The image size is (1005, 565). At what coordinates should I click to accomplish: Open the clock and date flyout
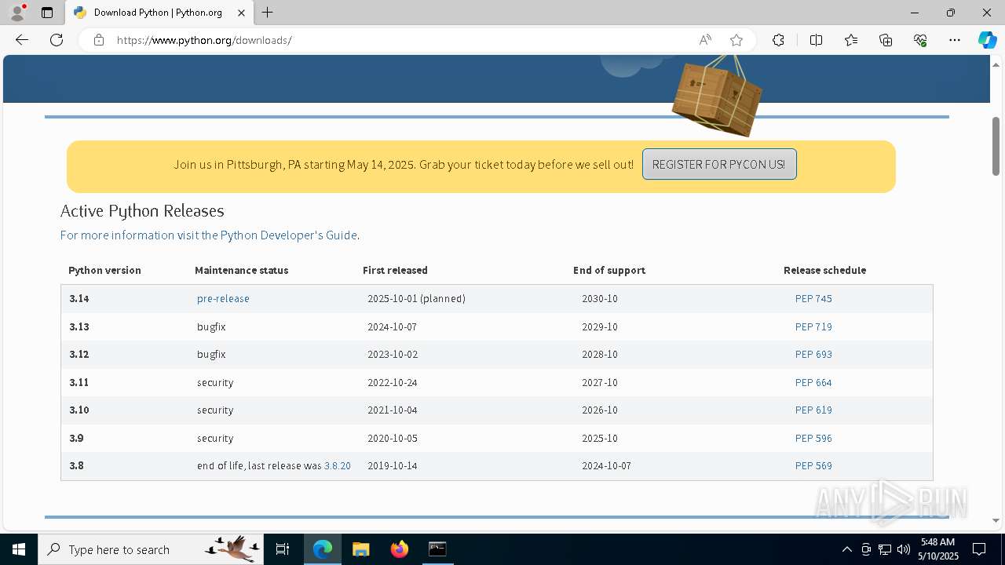(x=939, y=549)
